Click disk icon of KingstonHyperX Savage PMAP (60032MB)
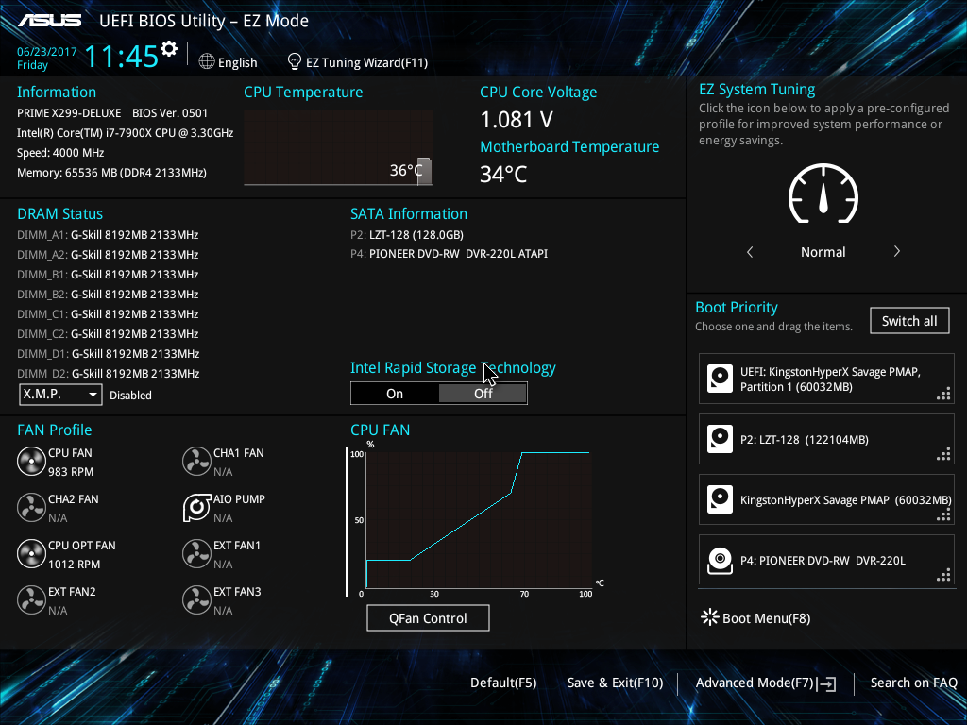 720,499
